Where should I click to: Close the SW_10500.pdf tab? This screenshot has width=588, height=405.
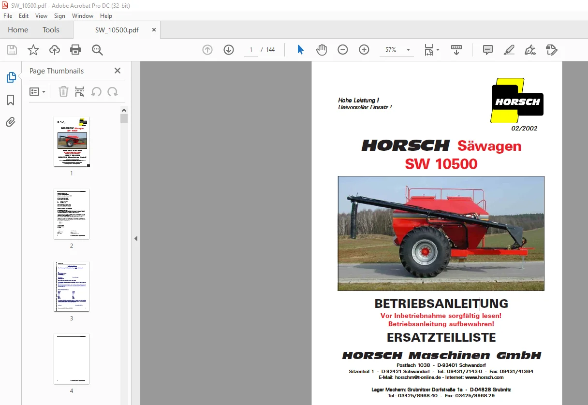pyautogui.click(x=154, y=30)
